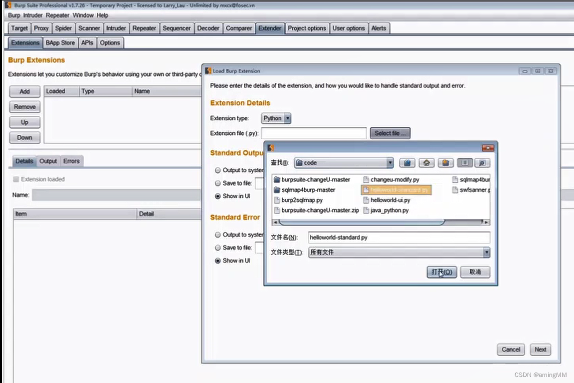The image size is (574, 383).
Task: Switch to the Alerts tab
Action: coord(379,28)
